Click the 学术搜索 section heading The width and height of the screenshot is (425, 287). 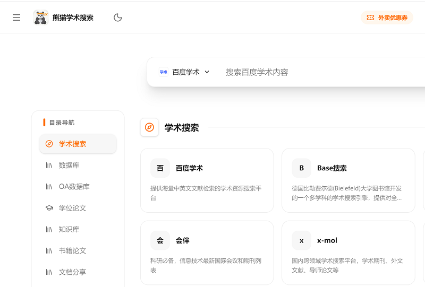182,127
